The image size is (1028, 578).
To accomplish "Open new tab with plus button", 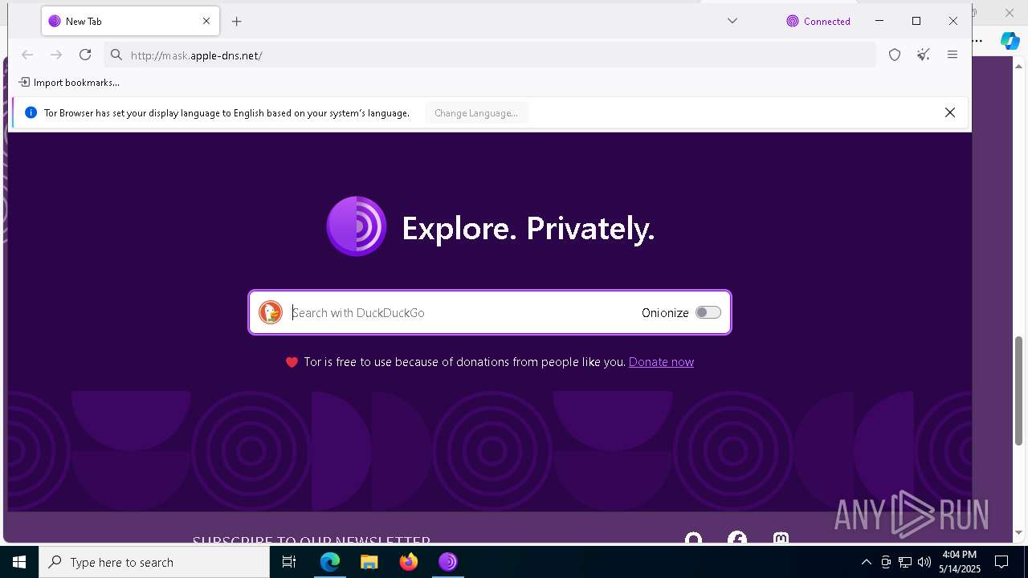I will point(236,22).
